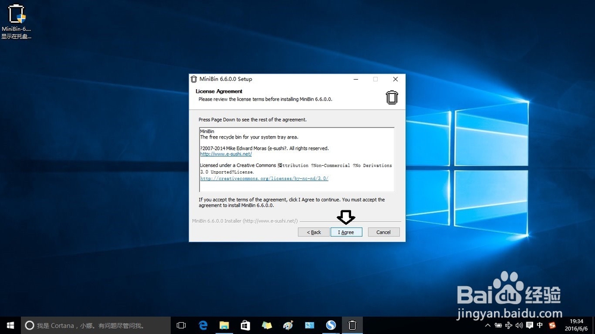This screenshot has height=334, width=595.
Task: Open File Explorer from the taskbar
Action: [224, 325]
